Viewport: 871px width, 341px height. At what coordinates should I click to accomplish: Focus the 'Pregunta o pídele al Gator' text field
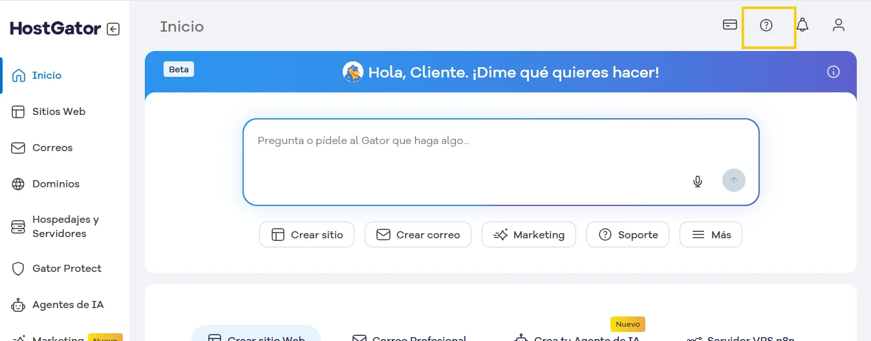coord(501,162)
